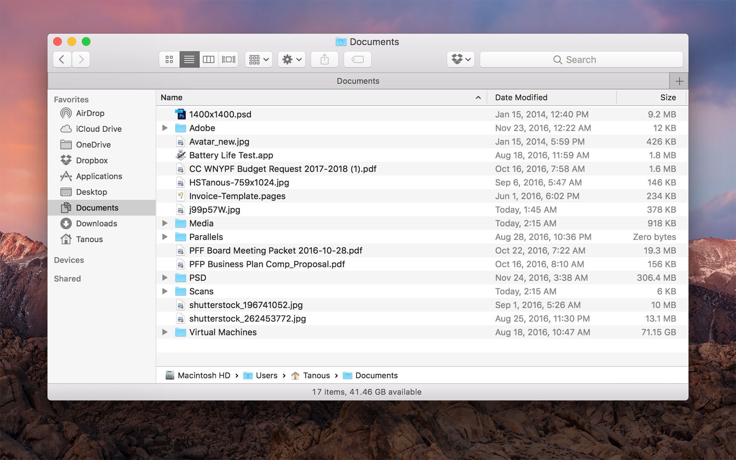The width and height of the screenshot is (736, 460).
Task: Switch to column view
Action: point(209,59)
